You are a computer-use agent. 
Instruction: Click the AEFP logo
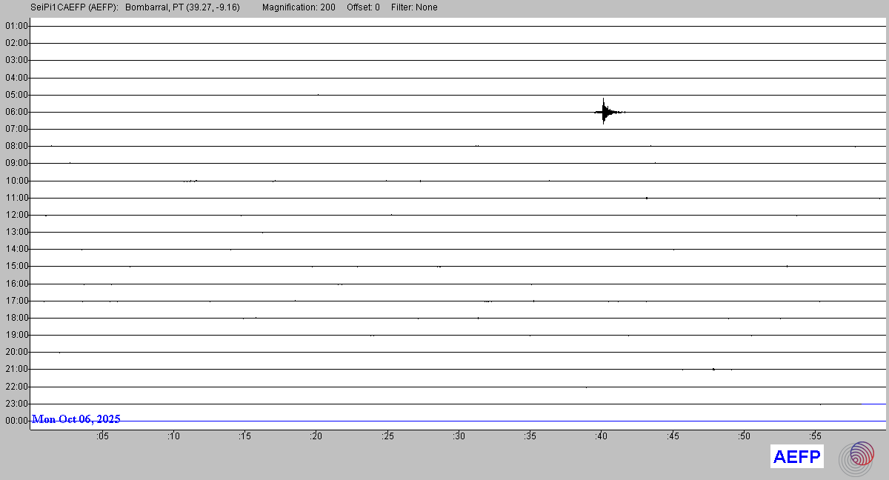pyautogui.click(x=797, y=457)
